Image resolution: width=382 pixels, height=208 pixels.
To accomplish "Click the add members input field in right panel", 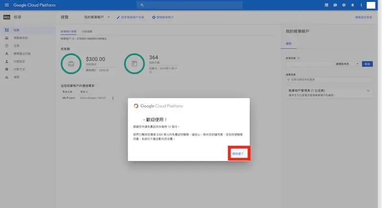I will (309, 64).
